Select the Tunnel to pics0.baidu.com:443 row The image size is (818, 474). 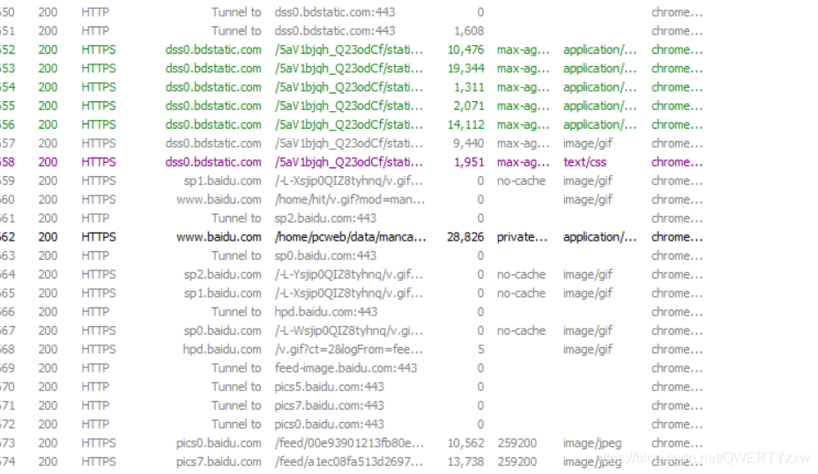(351, 425)
